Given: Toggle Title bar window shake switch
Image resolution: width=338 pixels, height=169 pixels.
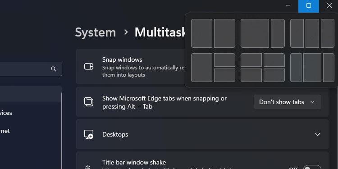Looking at the screenshot, I should 312,167.
